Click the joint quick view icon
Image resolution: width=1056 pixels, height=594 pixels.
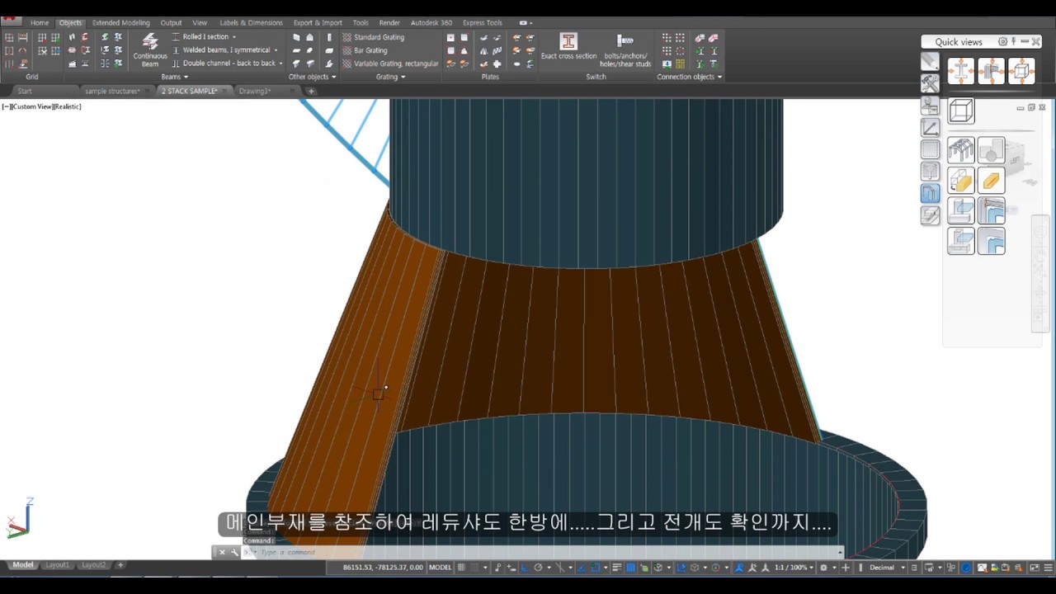tap(992, 71)
